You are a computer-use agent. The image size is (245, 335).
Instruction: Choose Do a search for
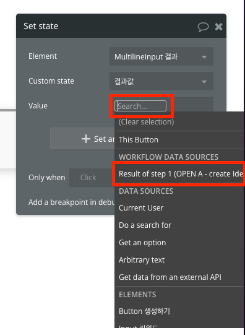[x=145, y=225]
